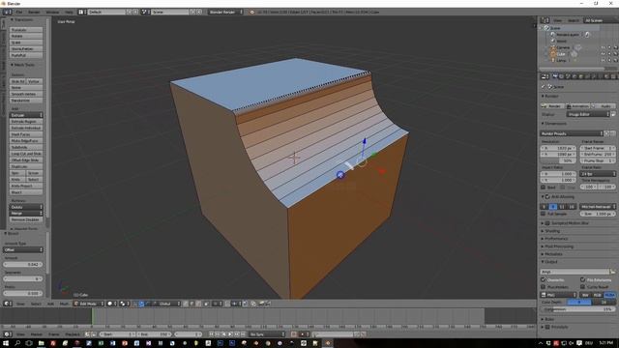Open the Delete dropdown in tool shelf
619x348 pixels.
[26, 207]
